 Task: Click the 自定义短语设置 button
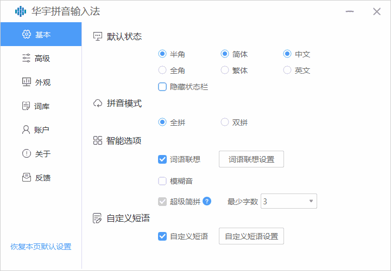pyautogui.click(x=251, y=236)
